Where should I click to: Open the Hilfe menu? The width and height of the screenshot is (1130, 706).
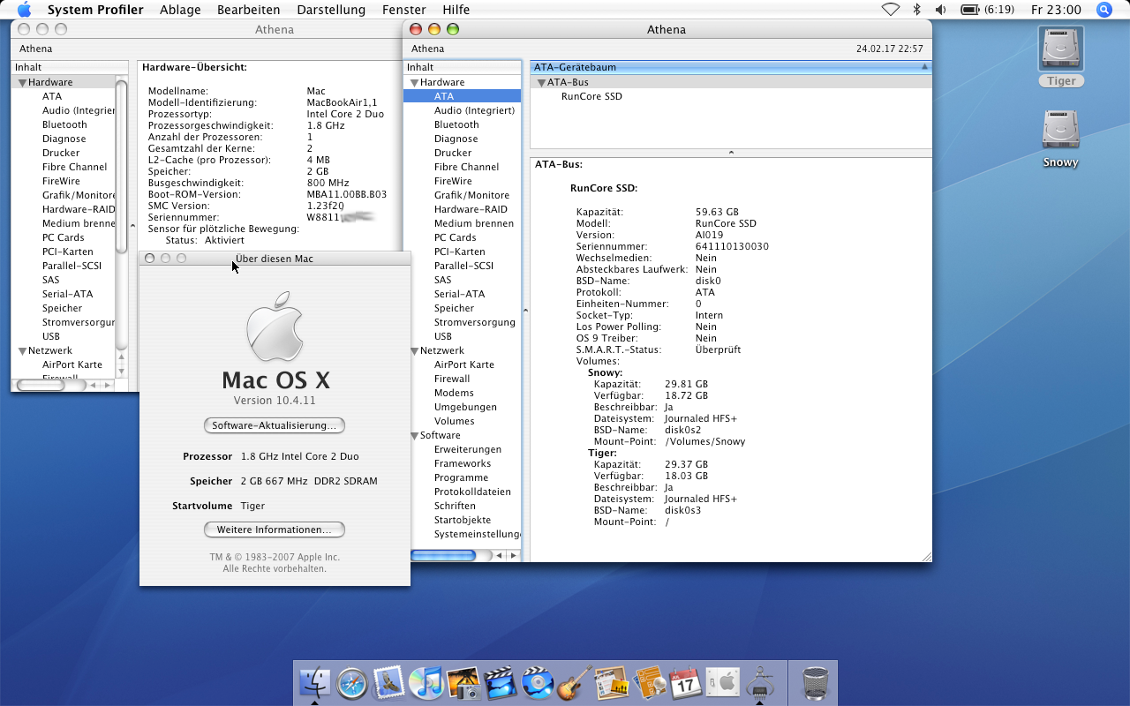[x=456, y=10]
